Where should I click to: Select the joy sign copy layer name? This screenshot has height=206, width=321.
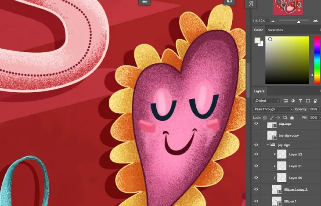[289, 135]
